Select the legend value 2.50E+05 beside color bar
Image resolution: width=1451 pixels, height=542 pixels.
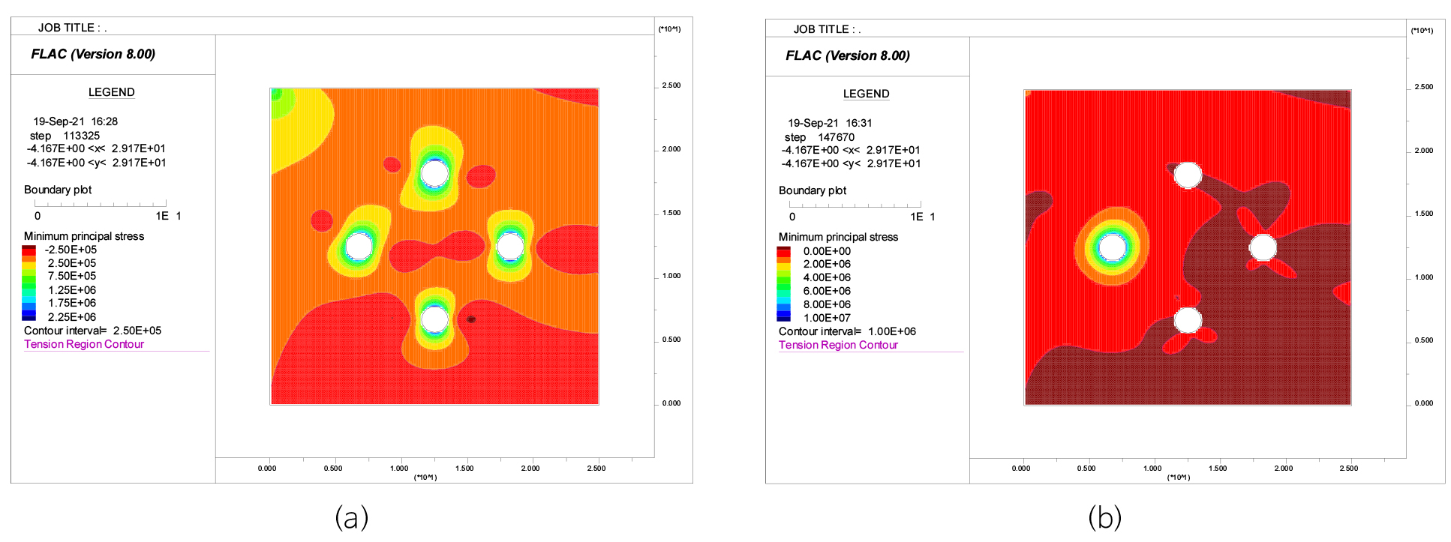[72, 263]
